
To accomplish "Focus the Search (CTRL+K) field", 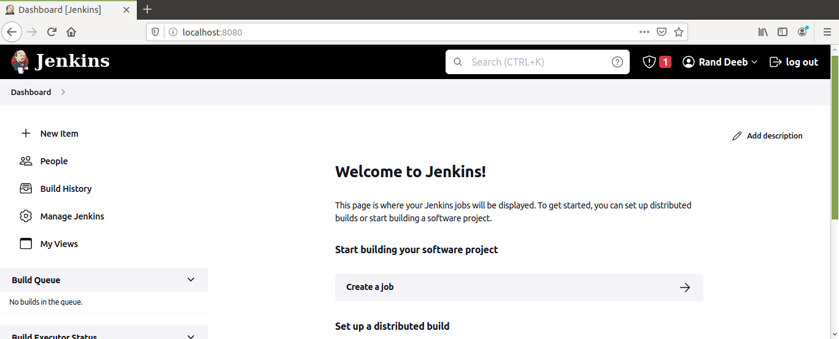I will [x=537, y=62].
